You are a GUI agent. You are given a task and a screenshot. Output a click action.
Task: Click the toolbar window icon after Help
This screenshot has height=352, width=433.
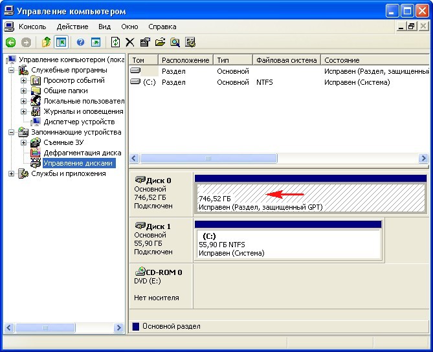coord(96,42)
